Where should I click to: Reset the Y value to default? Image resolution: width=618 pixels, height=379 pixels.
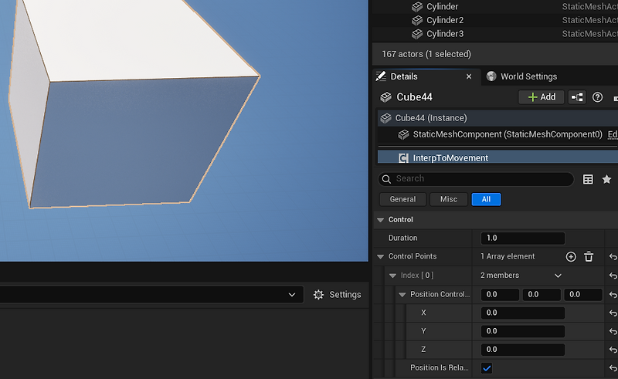(613, 332)
